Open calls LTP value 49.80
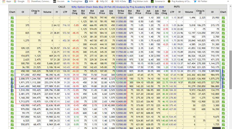Screen dimensions: 232x129 (x=67, y=79)
